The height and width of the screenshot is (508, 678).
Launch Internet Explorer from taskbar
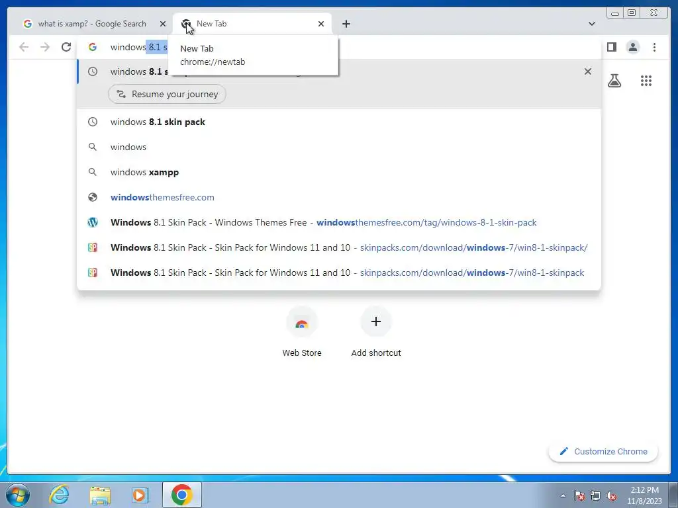tap(59, 495)
